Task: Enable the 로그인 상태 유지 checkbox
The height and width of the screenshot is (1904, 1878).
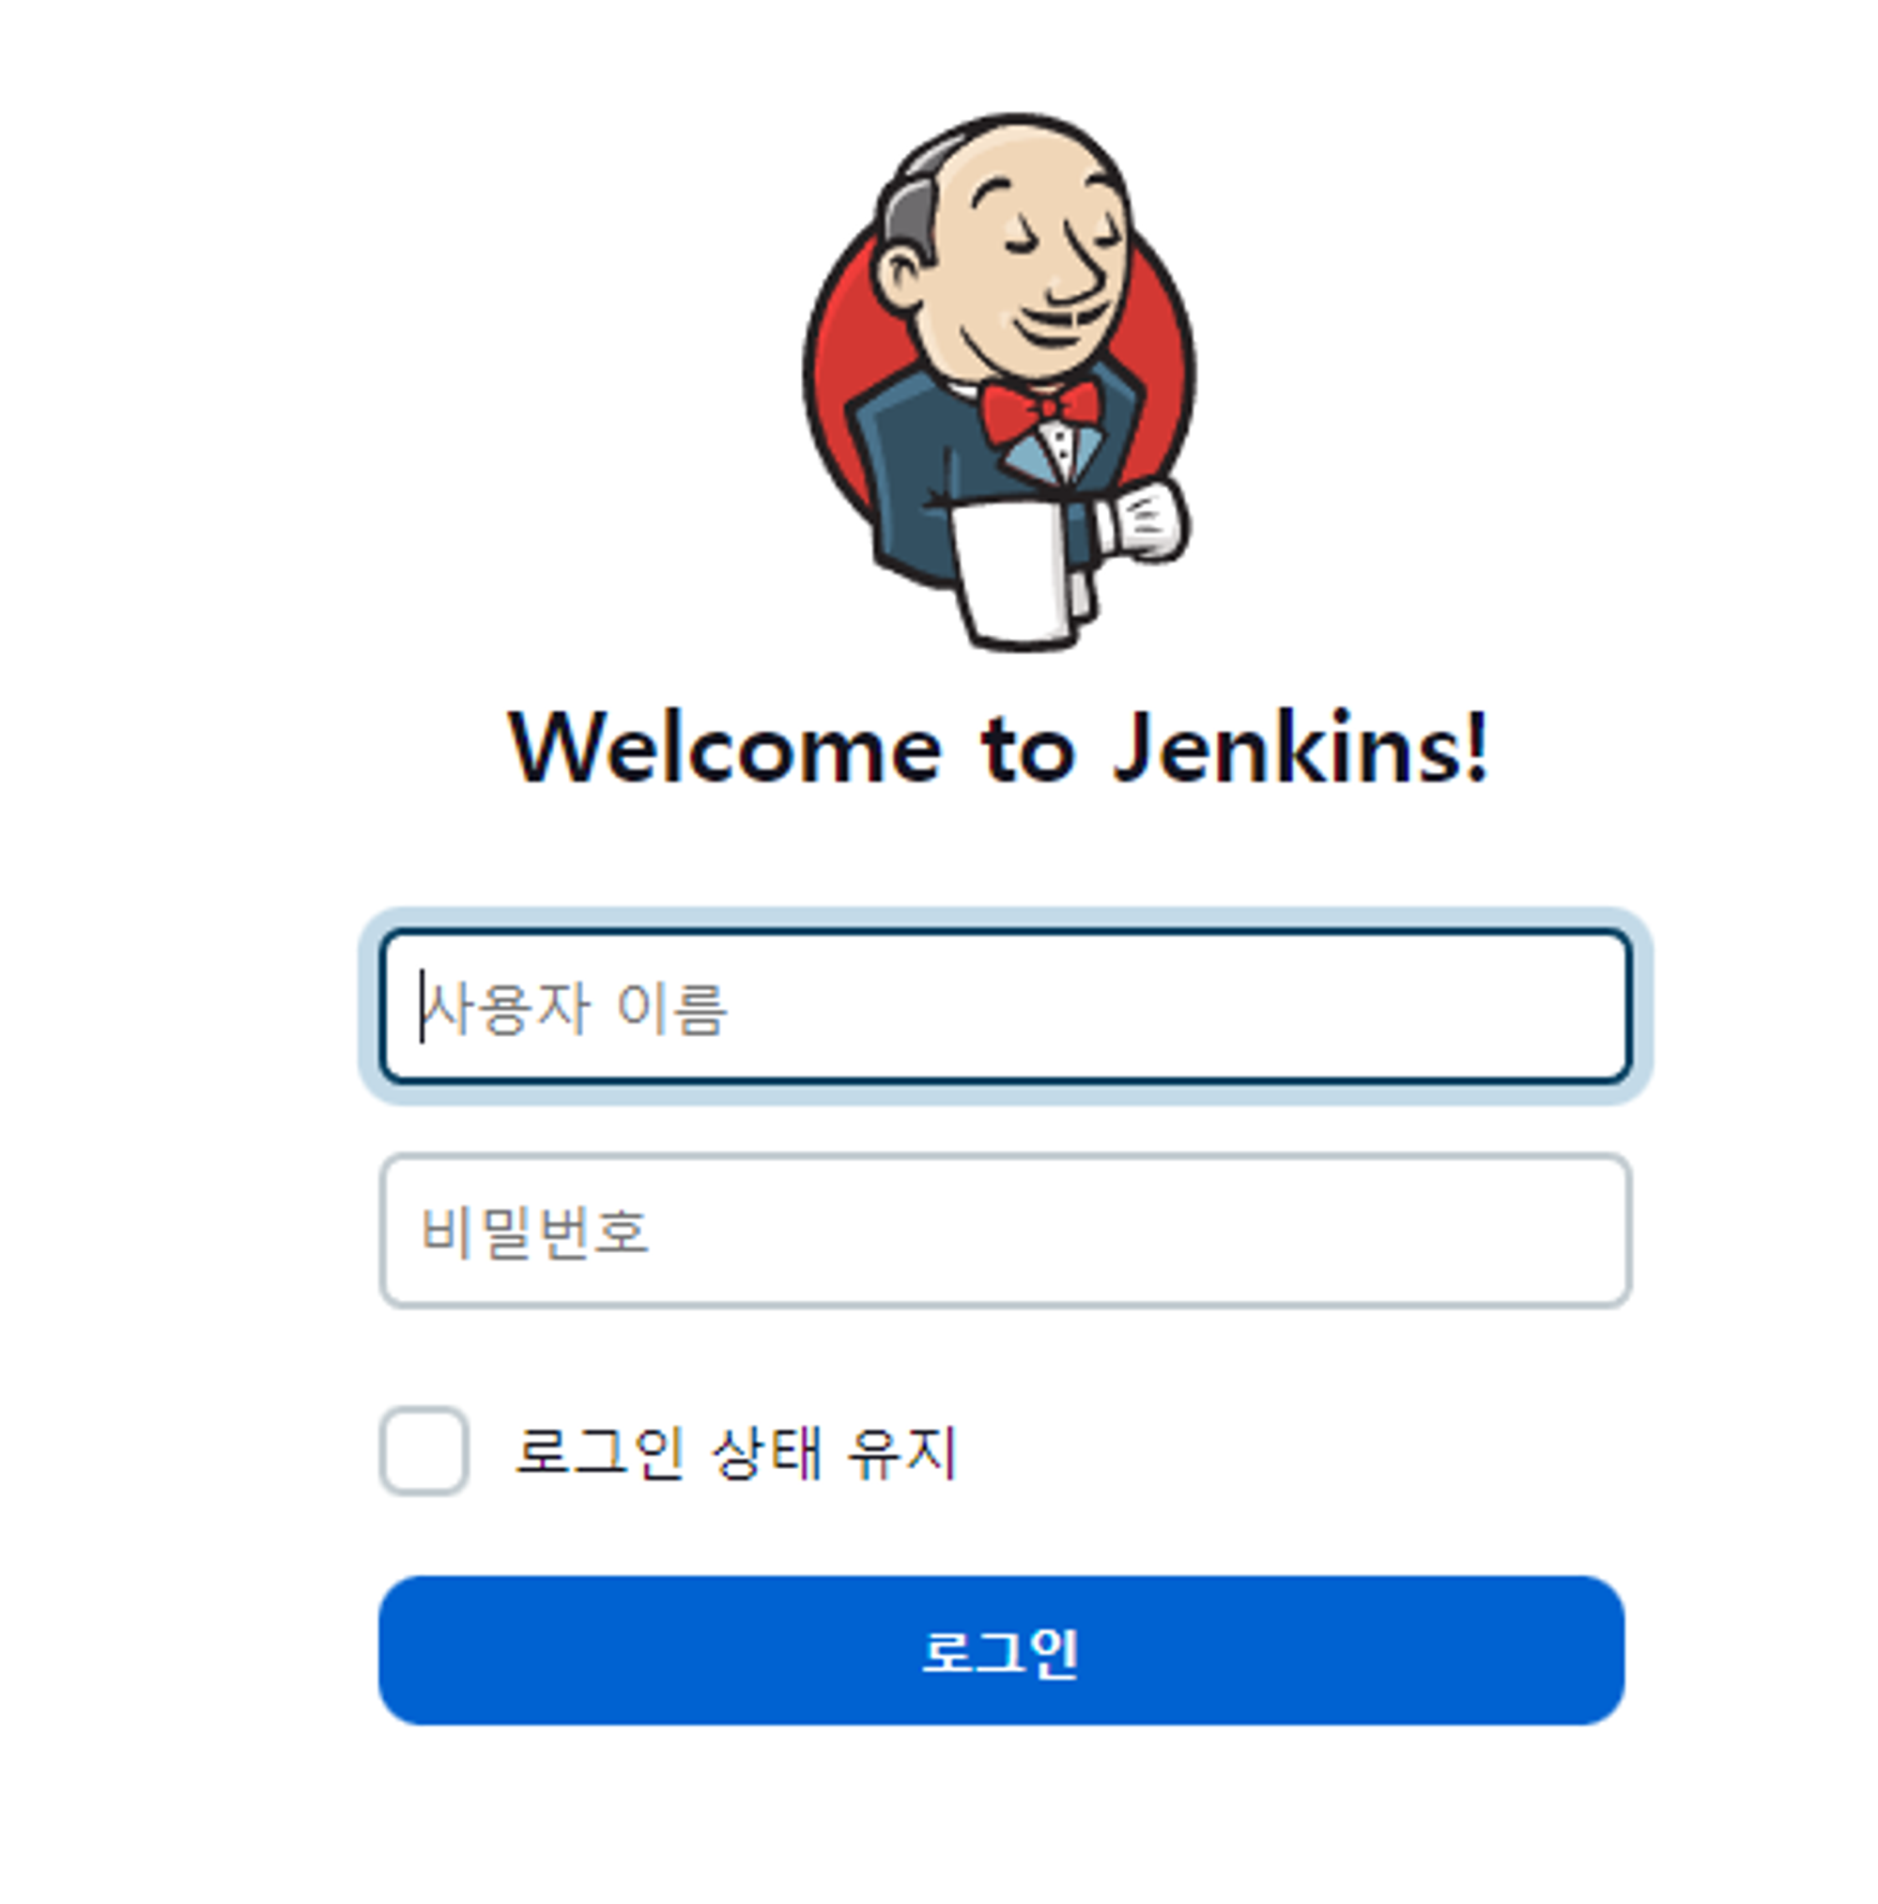Action: [423, 1449]
